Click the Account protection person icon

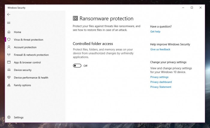(x=9, y=47)
